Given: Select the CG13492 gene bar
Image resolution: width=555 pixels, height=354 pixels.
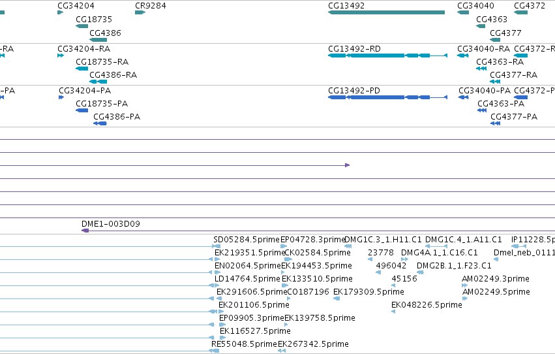Looking at the screenshot, I should 386,12.
